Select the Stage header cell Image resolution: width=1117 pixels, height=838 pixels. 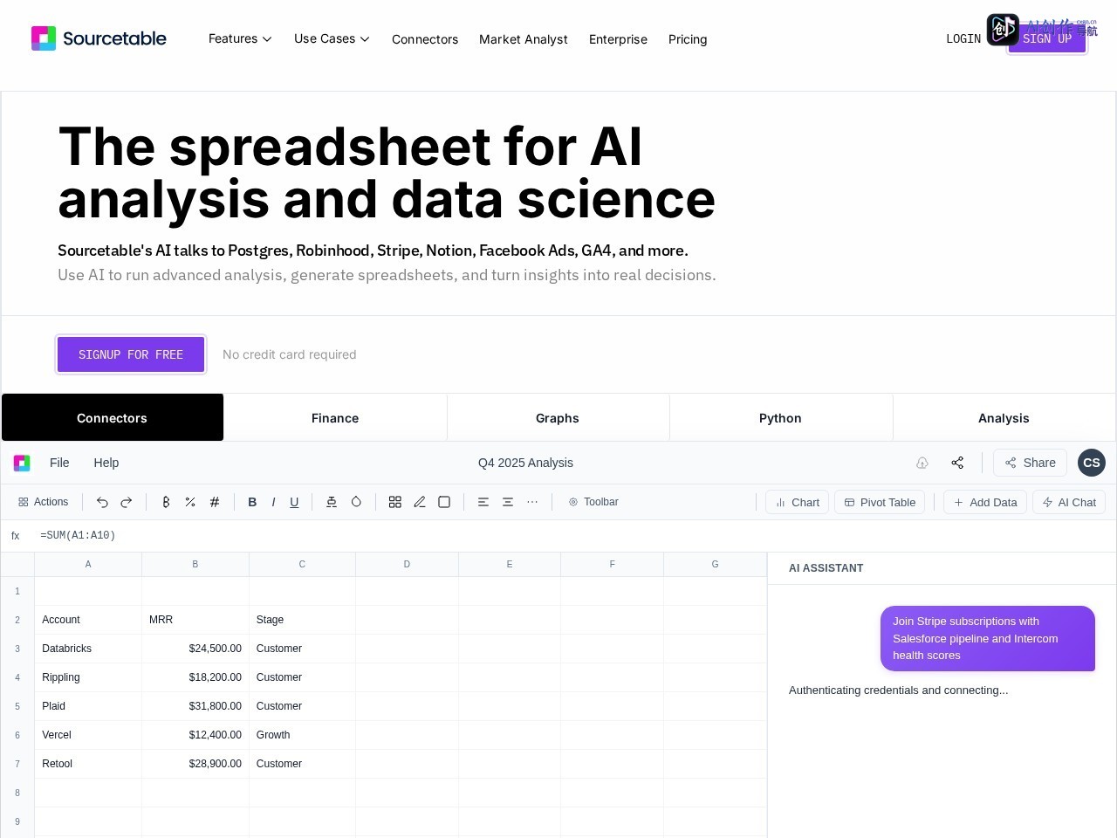pyautogui.click(x=302, y=620)
